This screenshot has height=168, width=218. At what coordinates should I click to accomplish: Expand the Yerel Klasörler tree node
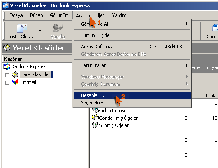coord(7,75)
